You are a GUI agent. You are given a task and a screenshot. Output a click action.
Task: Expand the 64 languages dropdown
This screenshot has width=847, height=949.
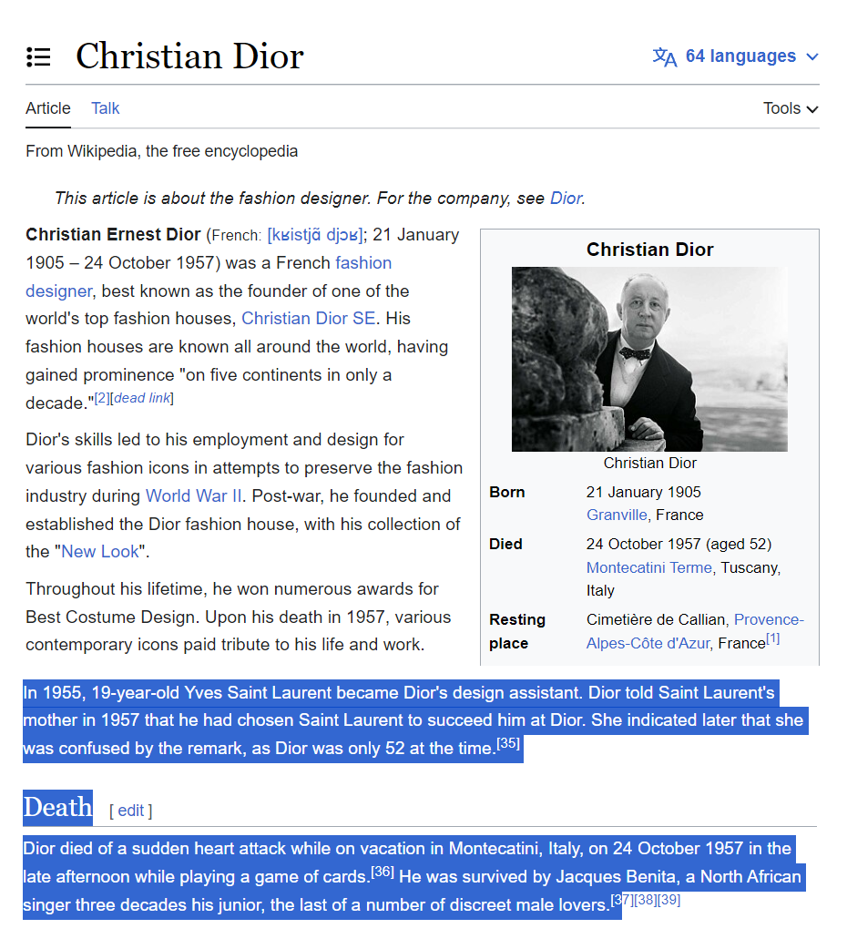[736, 56]
